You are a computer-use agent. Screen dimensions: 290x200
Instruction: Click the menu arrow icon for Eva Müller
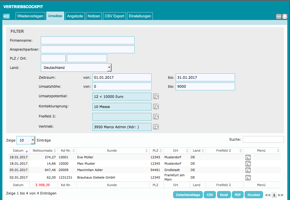[x=248, y=157]
